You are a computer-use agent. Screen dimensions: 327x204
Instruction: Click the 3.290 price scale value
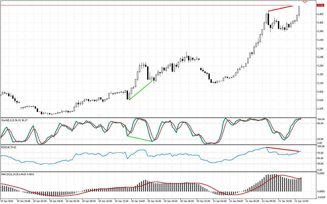pos(320,48)
